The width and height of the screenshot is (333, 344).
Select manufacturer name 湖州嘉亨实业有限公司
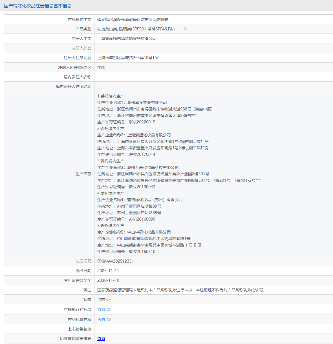(x=147, y=103)
